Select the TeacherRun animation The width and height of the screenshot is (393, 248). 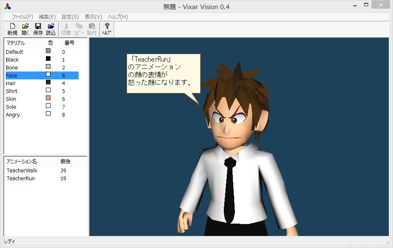click(x=22, y=178)
